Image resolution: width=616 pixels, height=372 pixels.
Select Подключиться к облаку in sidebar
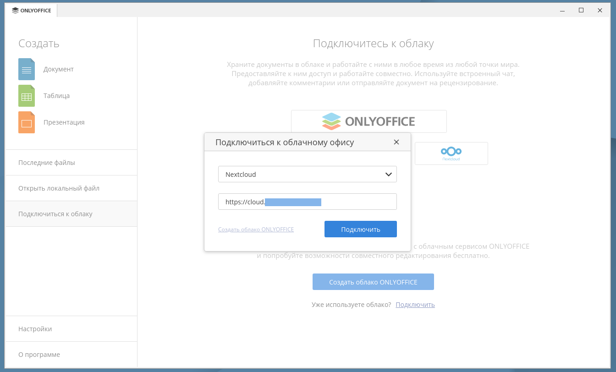(x=71, y=214)
